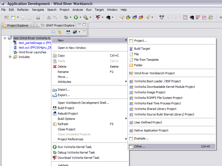This screenshot has width=222, height=166.
Task: Open the File menu
Action: 3,10
